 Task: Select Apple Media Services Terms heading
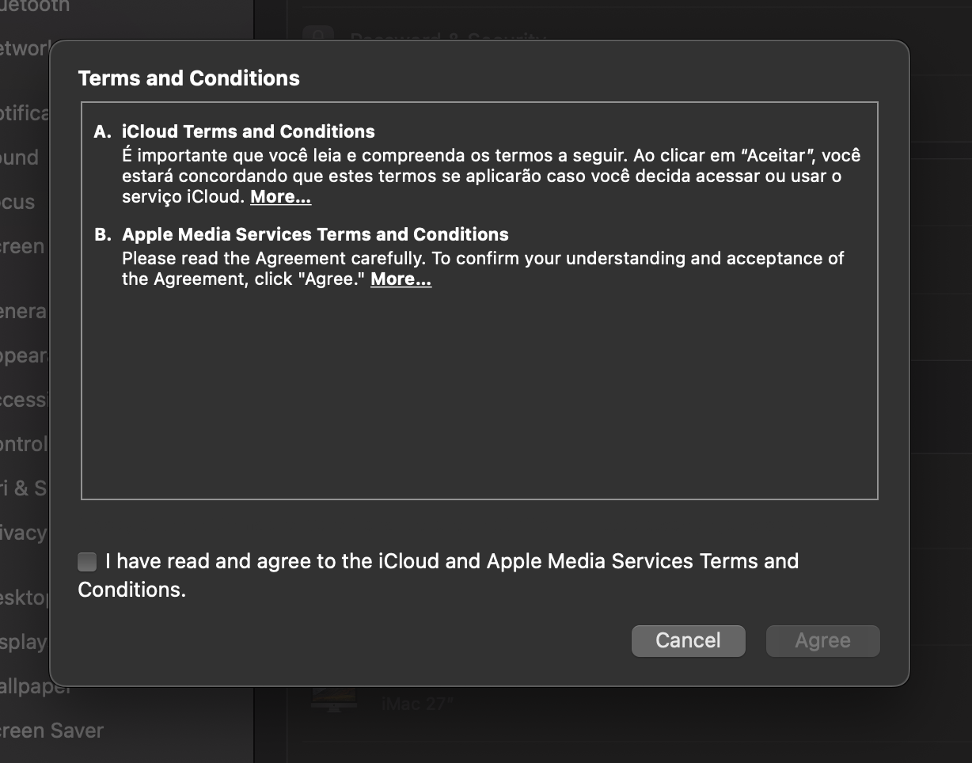pos(315,234)
